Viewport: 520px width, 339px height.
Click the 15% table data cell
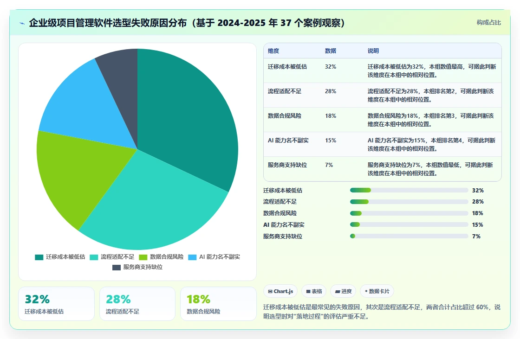[330, 141]
